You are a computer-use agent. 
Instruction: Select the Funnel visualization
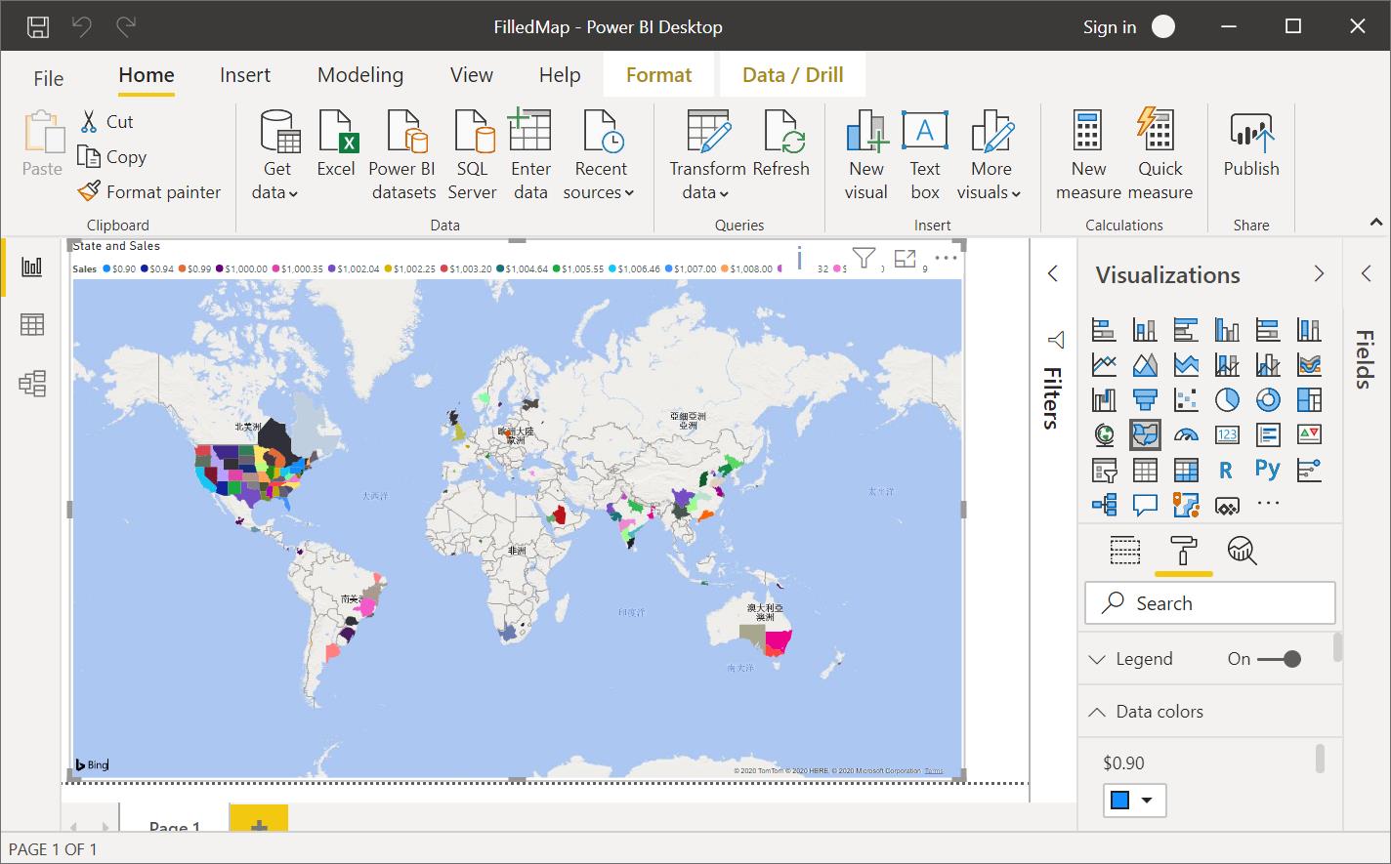point(1145,399)
